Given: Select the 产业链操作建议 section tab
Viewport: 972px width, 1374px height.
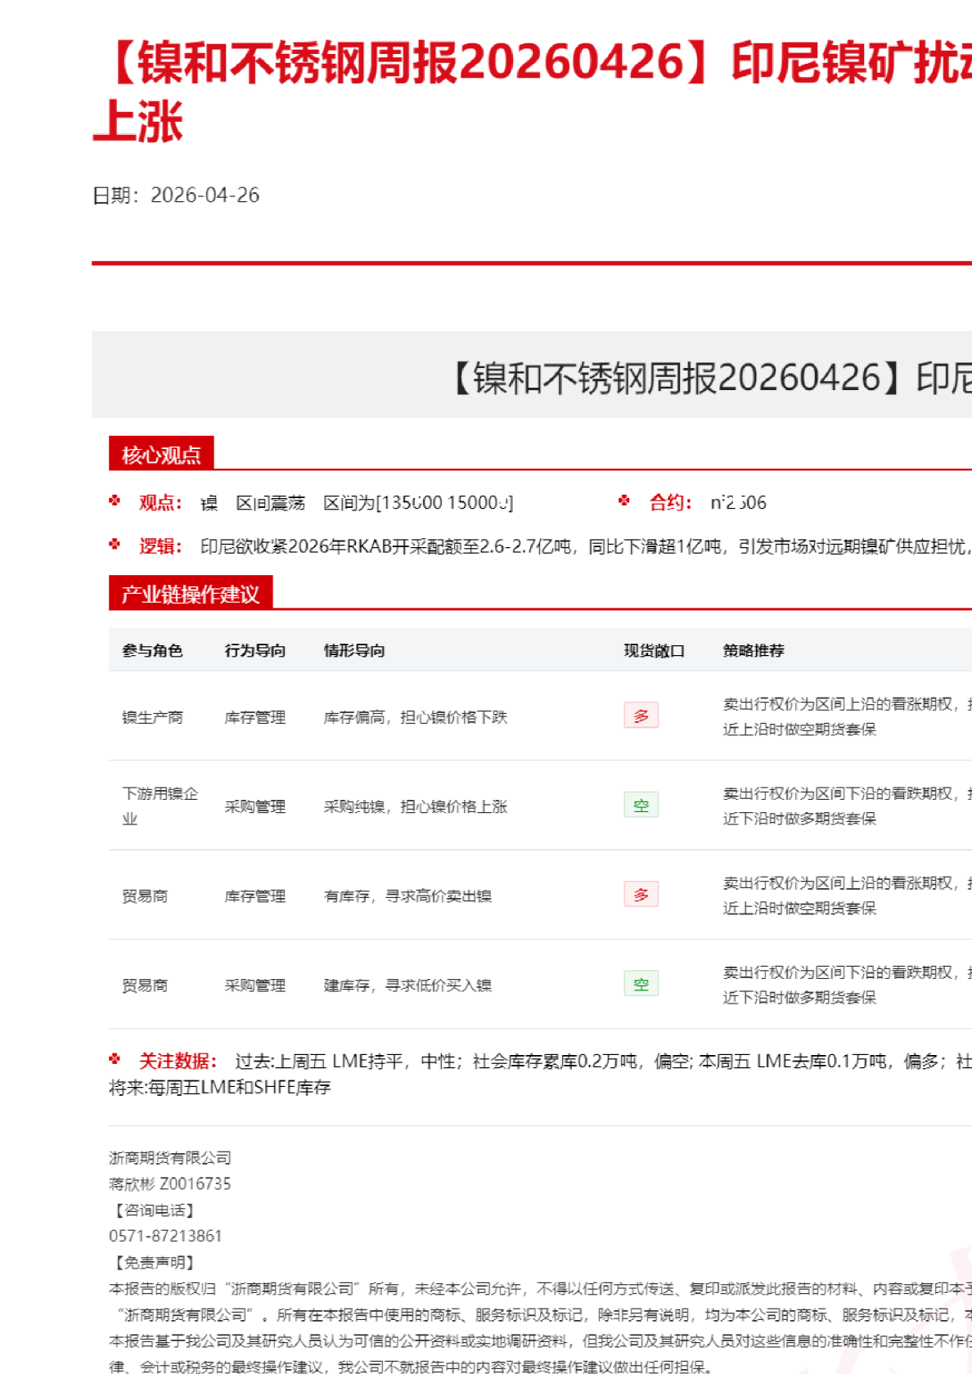Looking at the screenshot, I should pos(190,594).
